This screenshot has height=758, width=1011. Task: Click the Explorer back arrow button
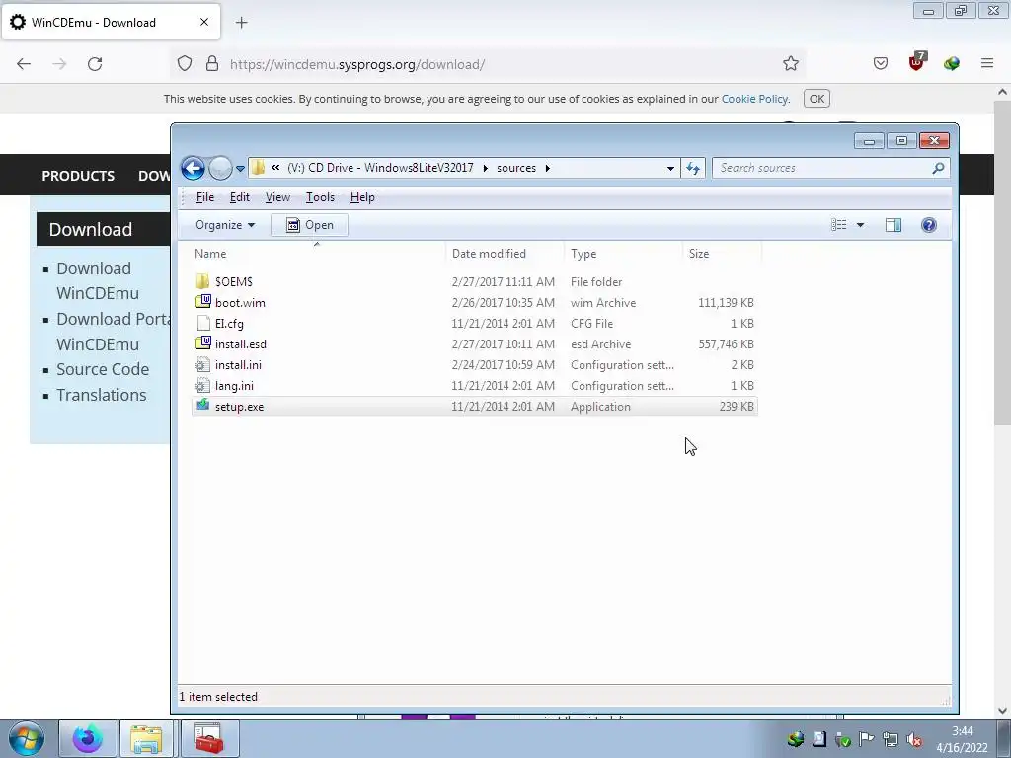point(193,168)
